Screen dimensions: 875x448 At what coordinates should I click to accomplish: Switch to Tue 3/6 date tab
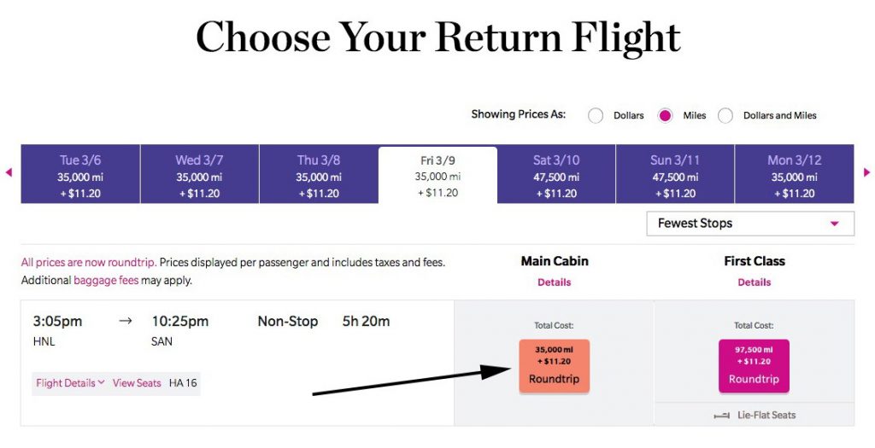(x=80, y=174)
